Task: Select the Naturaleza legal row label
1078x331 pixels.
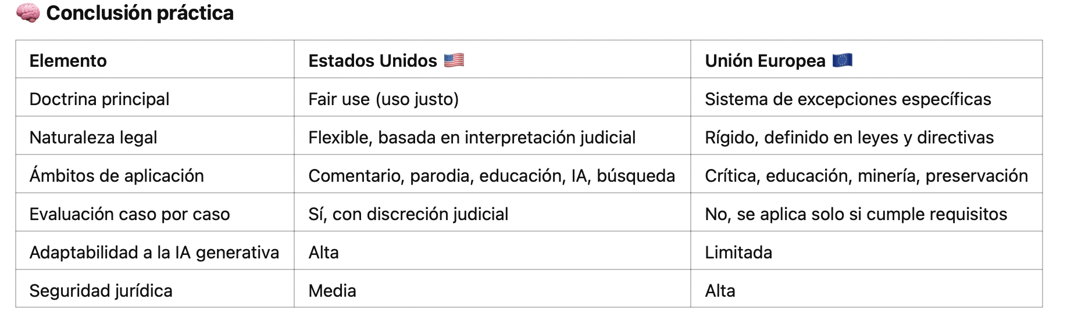Action: pyautogui.click(x=94, y=137)
